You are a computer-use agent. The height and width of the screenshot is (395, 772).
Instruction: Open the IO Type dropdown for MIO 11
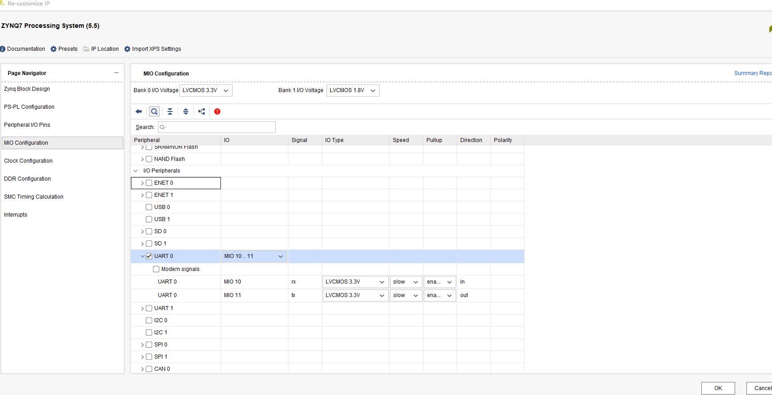(x=355, y=295)
